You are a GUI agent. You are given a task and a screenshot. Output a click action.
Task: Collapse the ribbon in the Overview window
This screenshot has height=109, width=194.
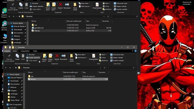tap(132, 51)
